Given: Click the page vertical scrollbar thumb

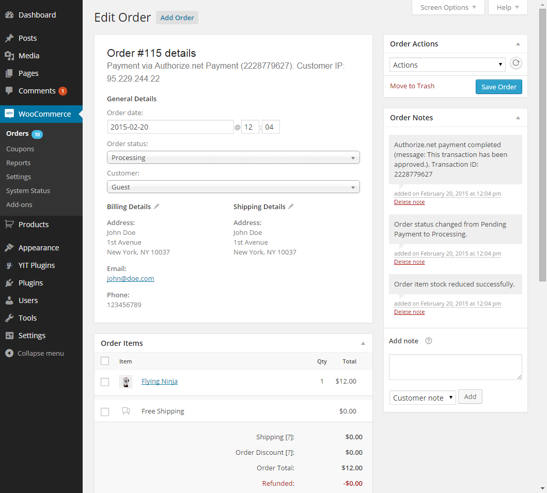Looking at the screenshot, I should tap(542, 145).
